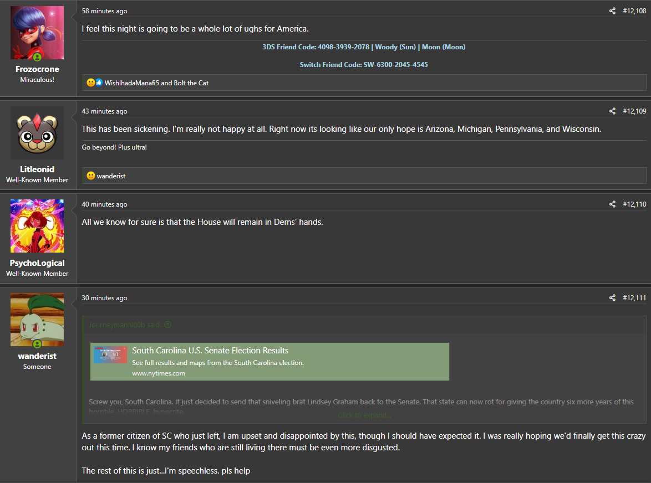Open Frozocrone's avatar profile picture
The width and height of the screenshot is (651, 483).
tap(37, 33)
